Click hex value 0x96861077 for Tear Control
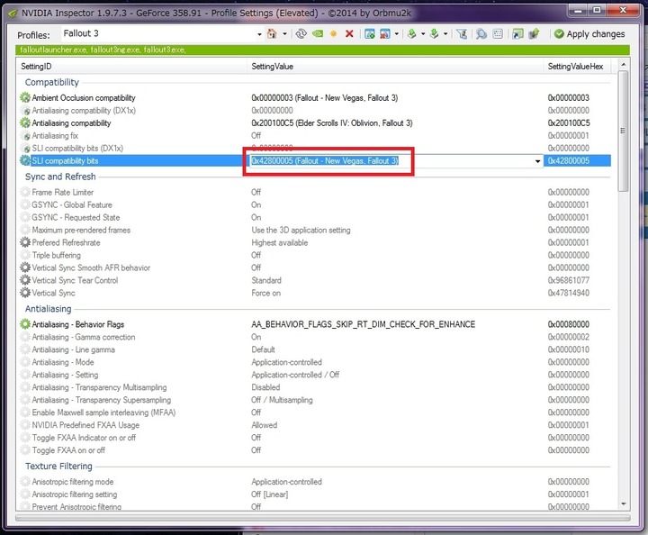 [569, 280]
